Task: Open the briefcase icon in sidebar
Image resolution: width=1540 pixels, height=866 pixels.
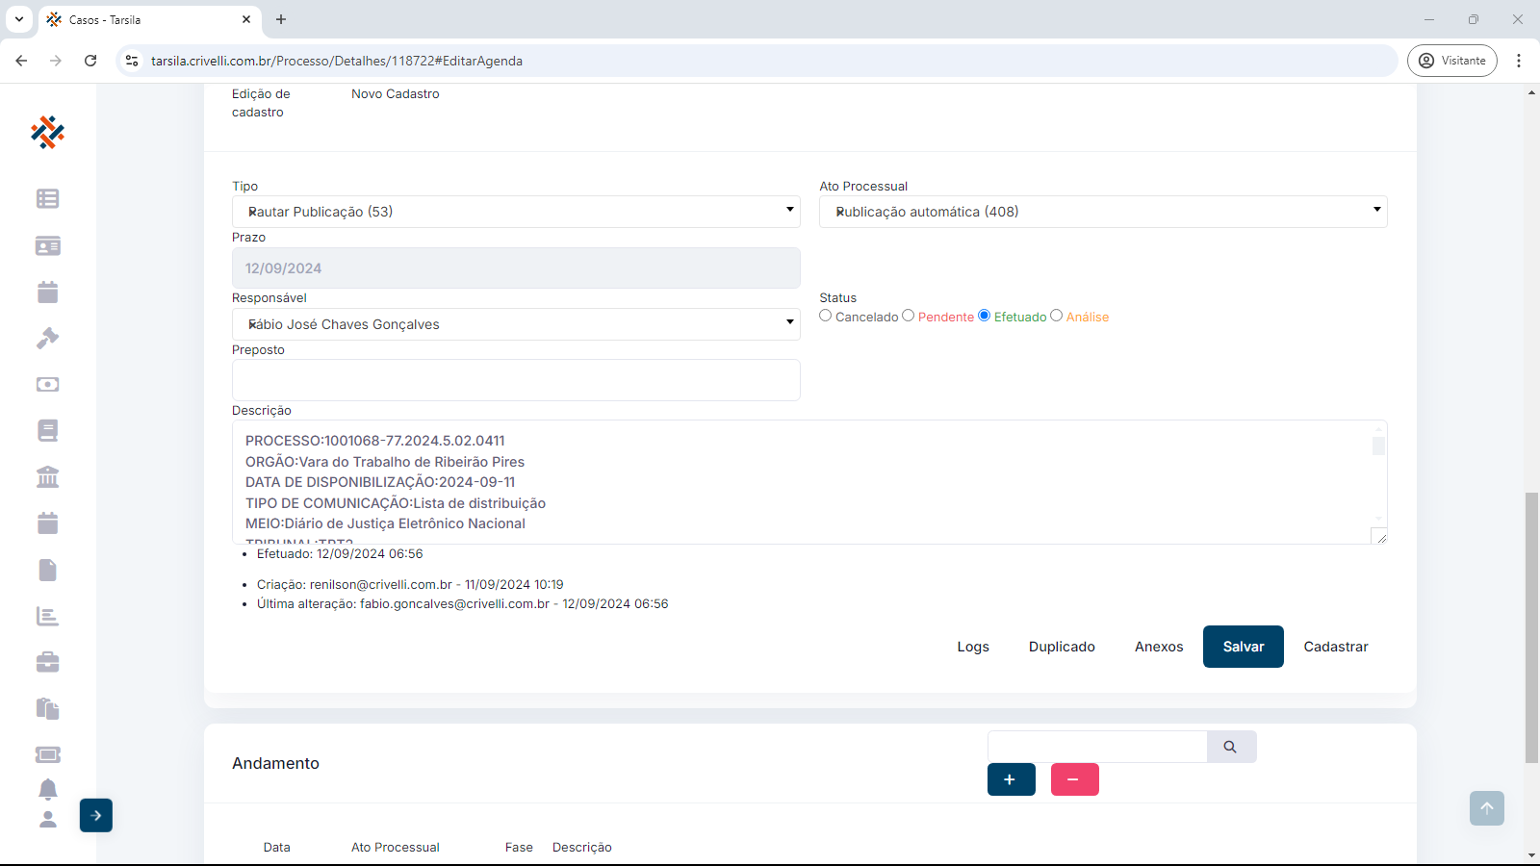Action: (47, 662)
